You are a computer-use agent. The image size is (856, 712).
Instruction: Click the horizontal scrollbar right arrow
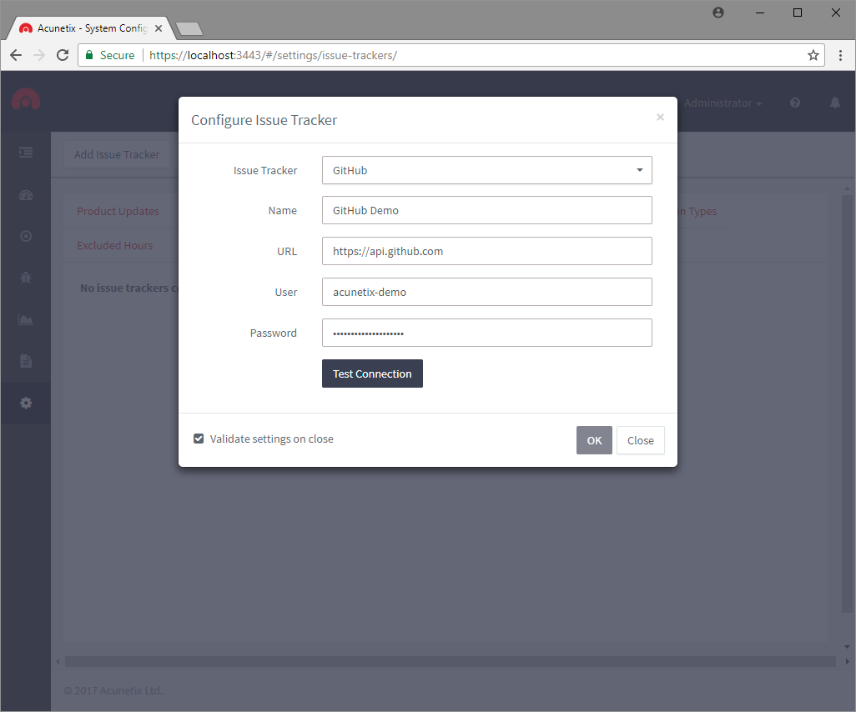pyautogui.click(x=847, y=662)
